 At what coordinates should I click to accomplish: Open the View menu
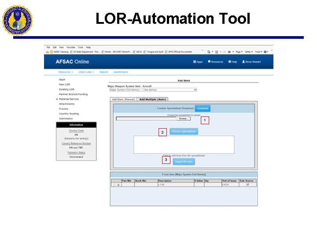click(62, 47)
